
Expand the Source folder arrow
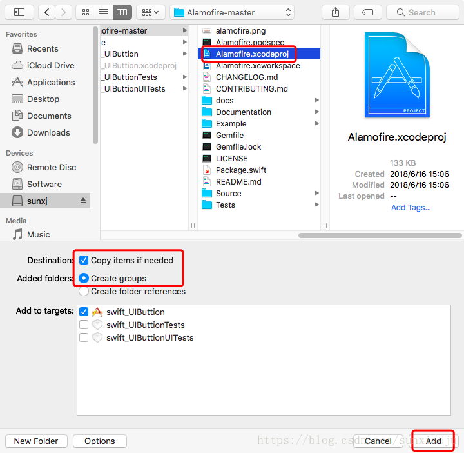(x=316, y=194)
